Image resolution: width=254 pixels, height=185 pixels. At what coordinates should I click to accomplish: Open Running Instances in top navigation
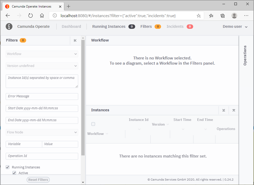point(109,26)
